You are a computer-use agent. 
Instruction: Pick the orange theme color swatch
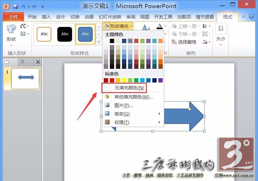tap(161, 41)
